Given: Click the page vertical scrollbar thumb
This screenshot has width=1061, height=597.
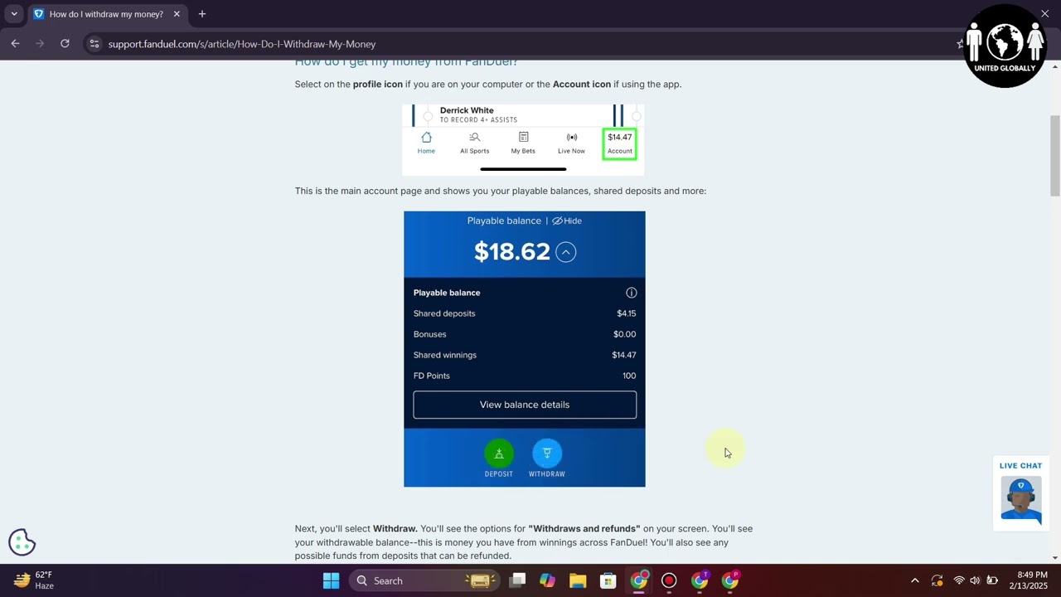Looking at the screenshot, I should pos(1055,156).
